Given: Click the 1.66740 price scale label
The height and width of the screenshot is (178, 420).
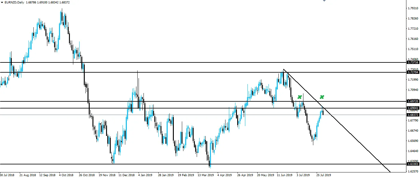Looking at the screenshot, I should pyautogui.click(x=413, y=131).
